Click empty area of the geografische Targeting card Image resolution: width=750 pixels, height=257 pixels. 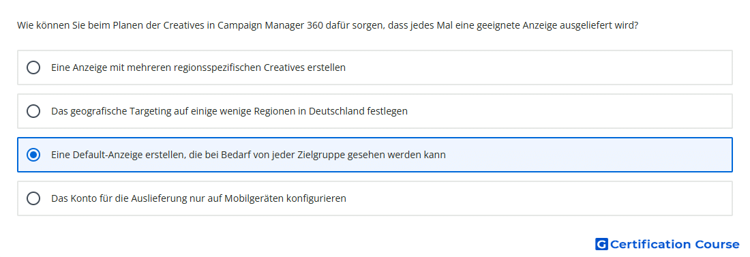coord(569,111)
